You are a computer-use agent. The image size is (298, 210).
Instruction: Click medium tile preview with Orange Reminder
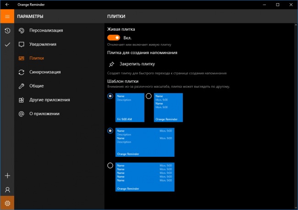(168, 108)
